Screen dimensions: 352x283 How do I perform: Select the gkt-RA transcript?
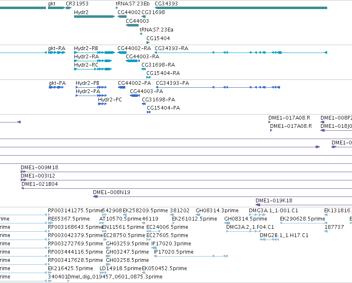coord(57,53)
